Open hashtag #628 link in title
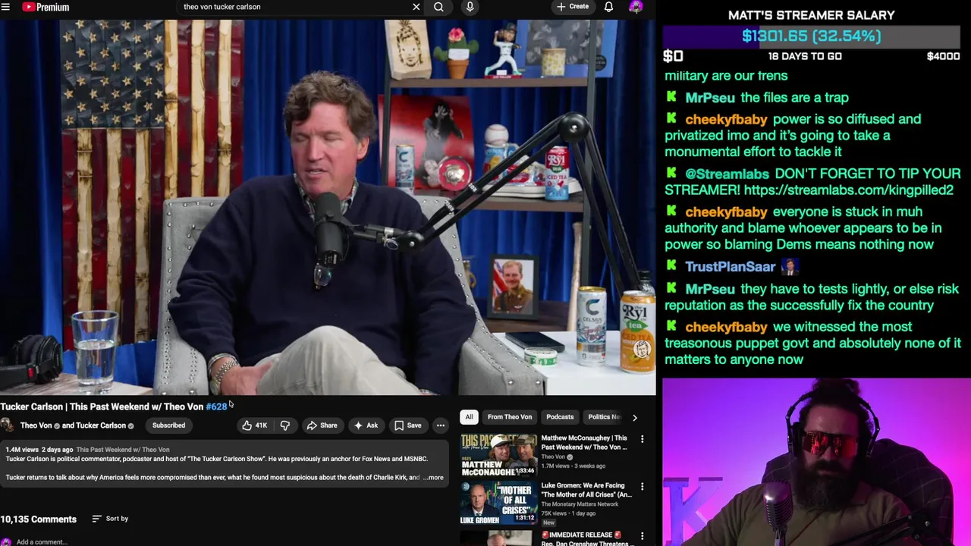Screen dimensions: 971x546 click(x=216, y=407)
